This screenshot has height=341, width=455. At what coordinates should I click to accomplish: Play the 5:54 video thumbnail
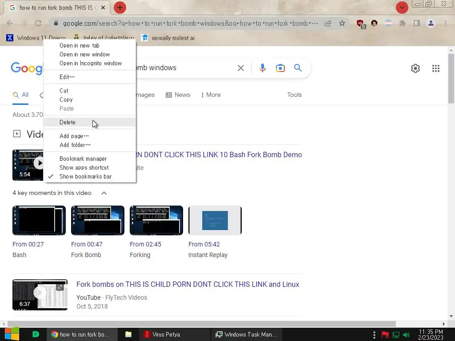pos(28,165)
